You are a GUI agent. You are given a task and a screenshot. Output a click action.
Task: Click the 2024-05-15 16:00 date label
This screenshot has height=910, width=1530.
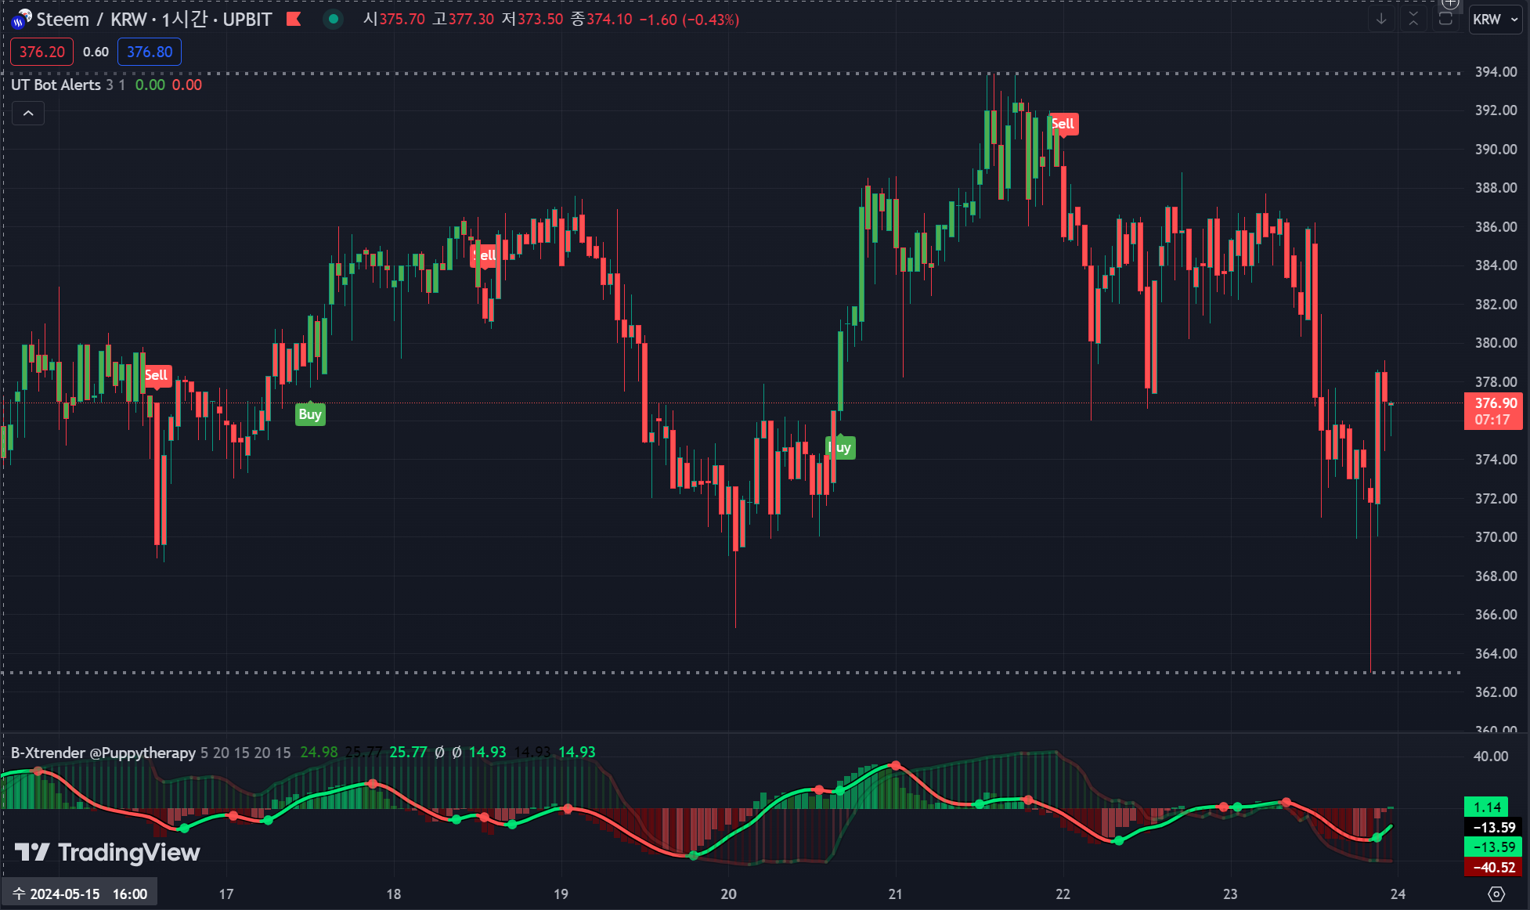[80, 894]
